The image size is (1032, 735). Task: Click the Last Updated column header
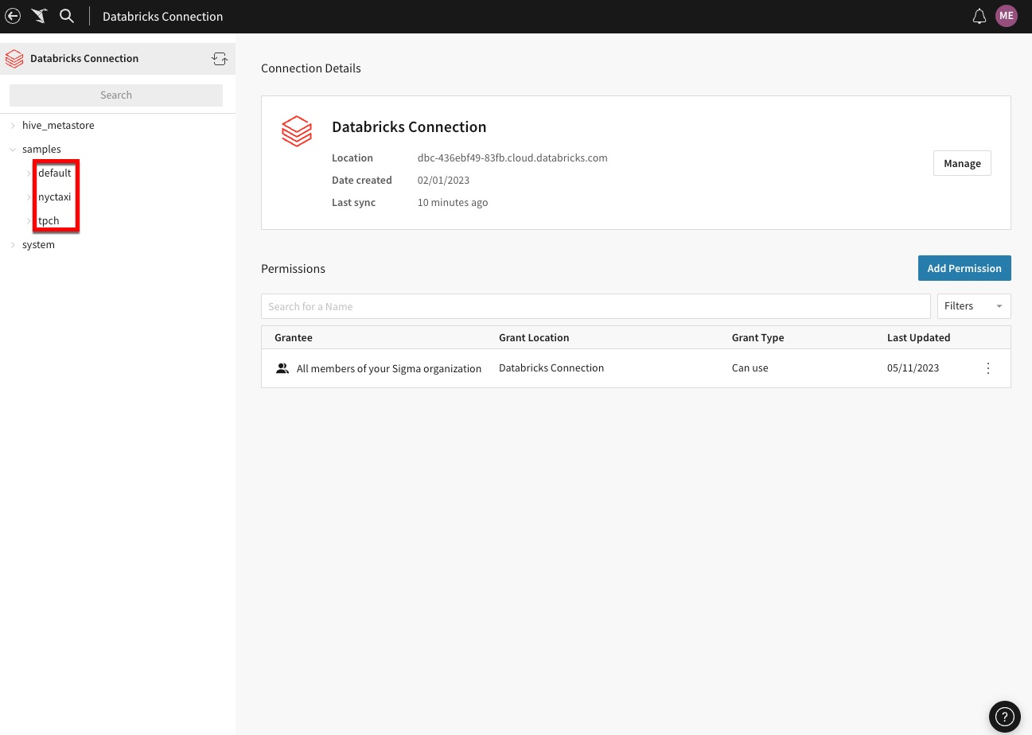point(918,337)
